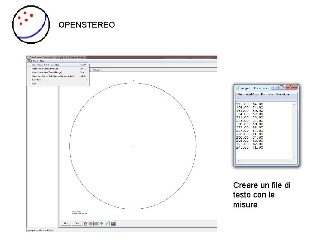Expand the submenu arrow below Open Small Circle

(86, 80)
